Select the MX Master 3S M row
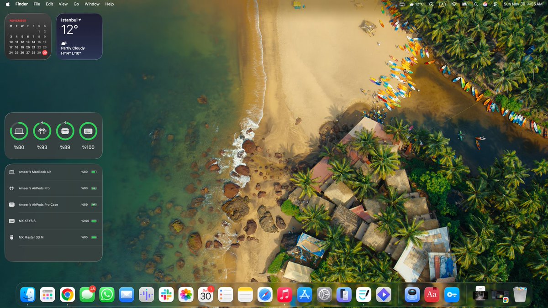Viewport: 548px width, 308px height. coord(53,237)
